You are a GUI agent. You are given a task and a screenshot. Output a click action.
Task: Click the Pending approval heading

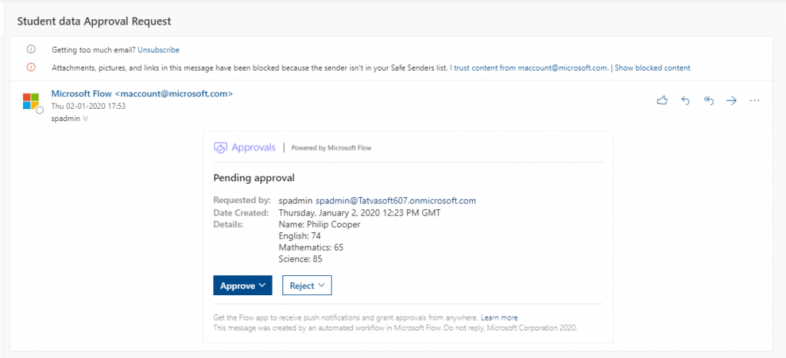254,178
